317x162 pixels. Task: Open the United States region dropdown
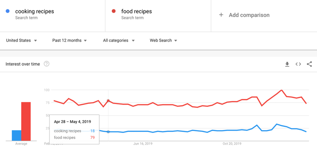pos(22,40)
